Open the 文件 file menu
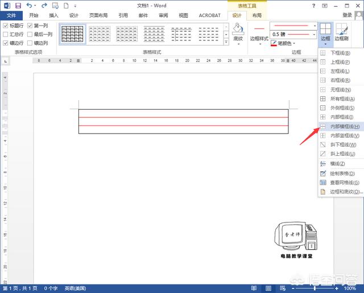This screenshot has width=364, height=293. click(x=11, y=15)
